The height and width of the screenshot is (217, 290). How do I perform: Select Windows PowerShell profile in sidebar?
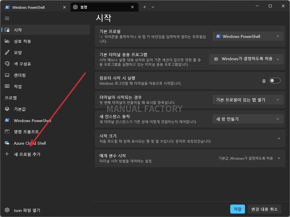pos(46,120)
